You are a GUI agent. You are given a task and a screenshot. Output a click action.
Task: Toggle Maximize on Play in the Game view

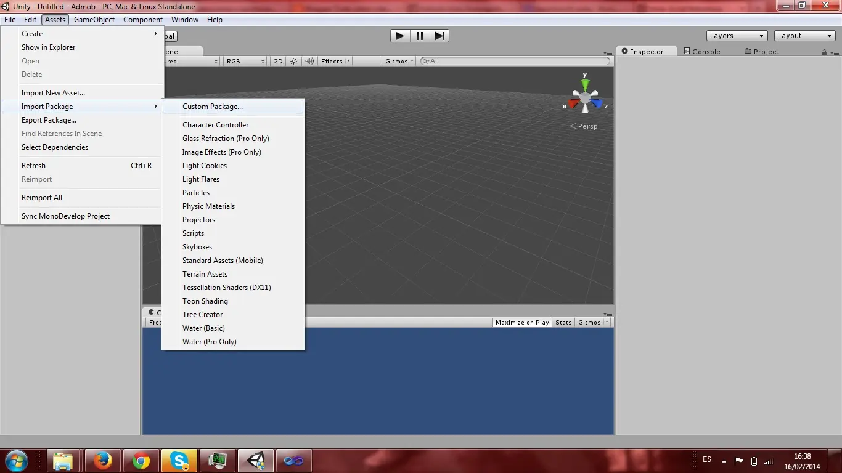[x=522, y=322]
